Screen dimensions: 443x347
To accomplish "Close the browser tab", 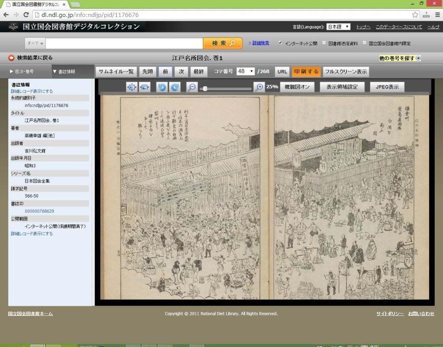I will click(64, 4).
